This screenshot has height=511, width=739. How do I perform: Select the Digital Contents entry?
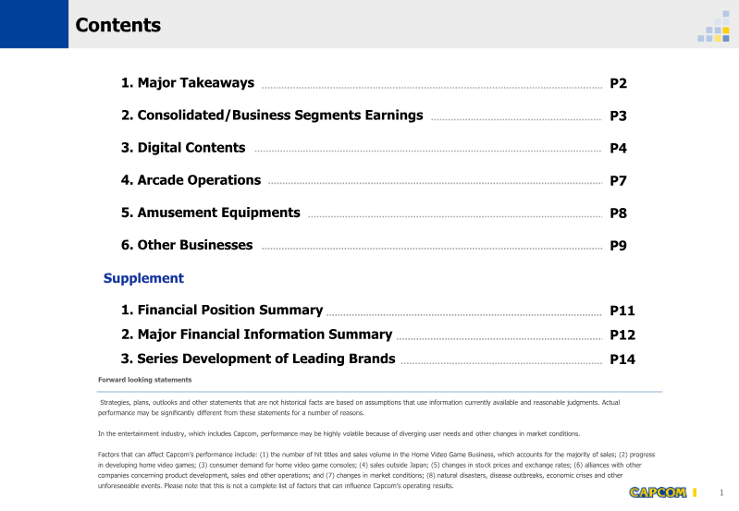[x=183, y=148]
